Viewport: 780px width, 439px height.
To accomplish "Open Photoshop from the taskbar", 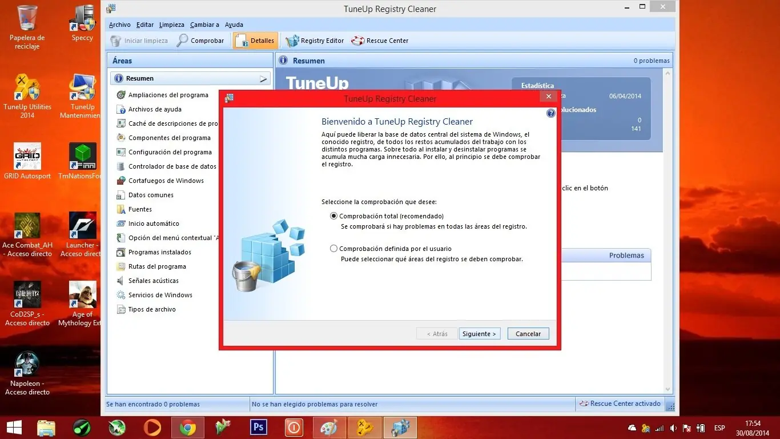I will click(x=259, y=428).
